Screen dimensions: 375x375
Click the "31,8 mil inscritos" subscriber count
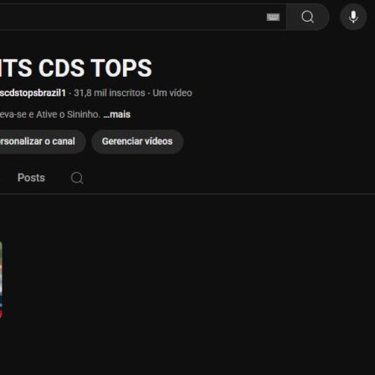tap(109, 93)
